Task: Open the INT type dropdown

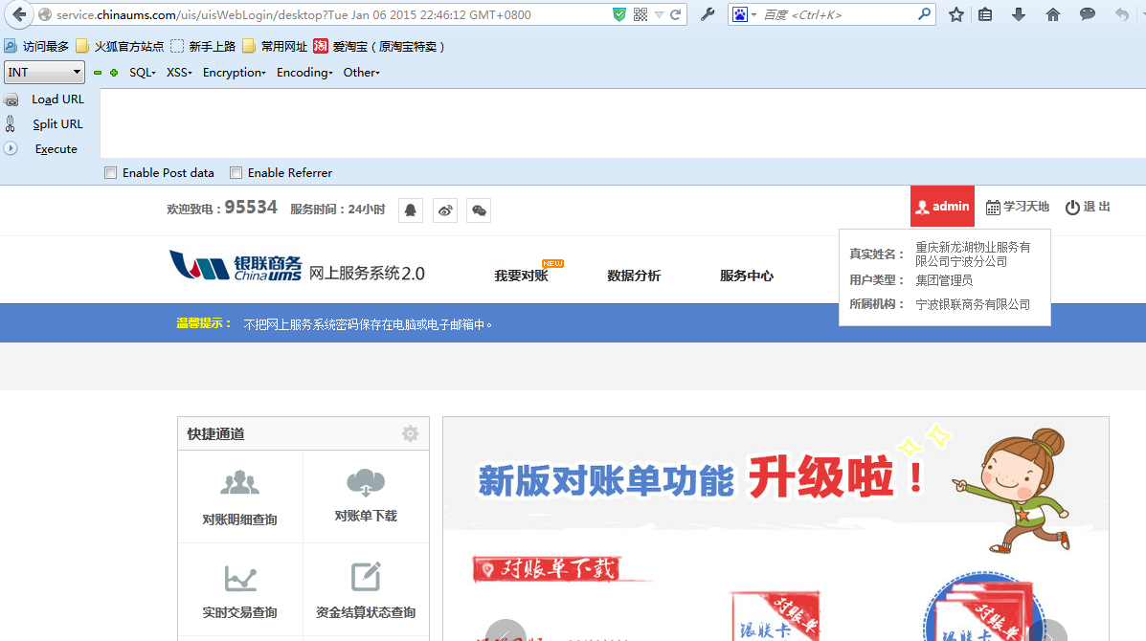Action: 45,73
